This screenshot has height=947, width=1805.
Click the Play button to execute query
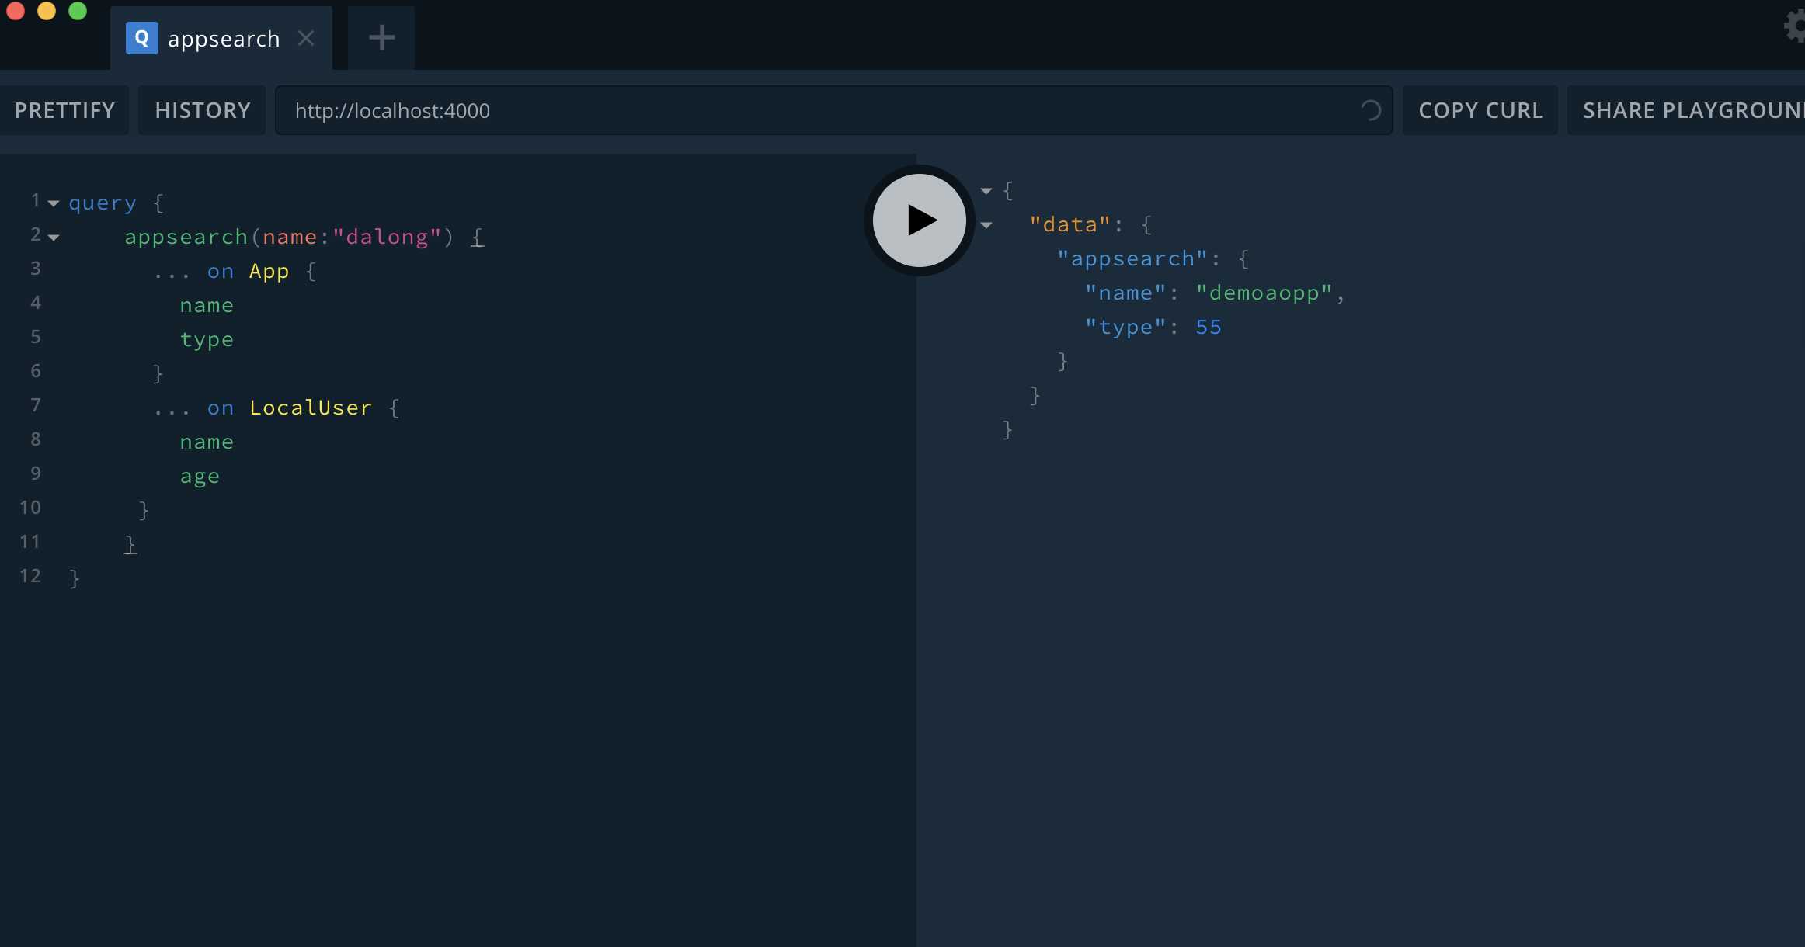(920, 220)
